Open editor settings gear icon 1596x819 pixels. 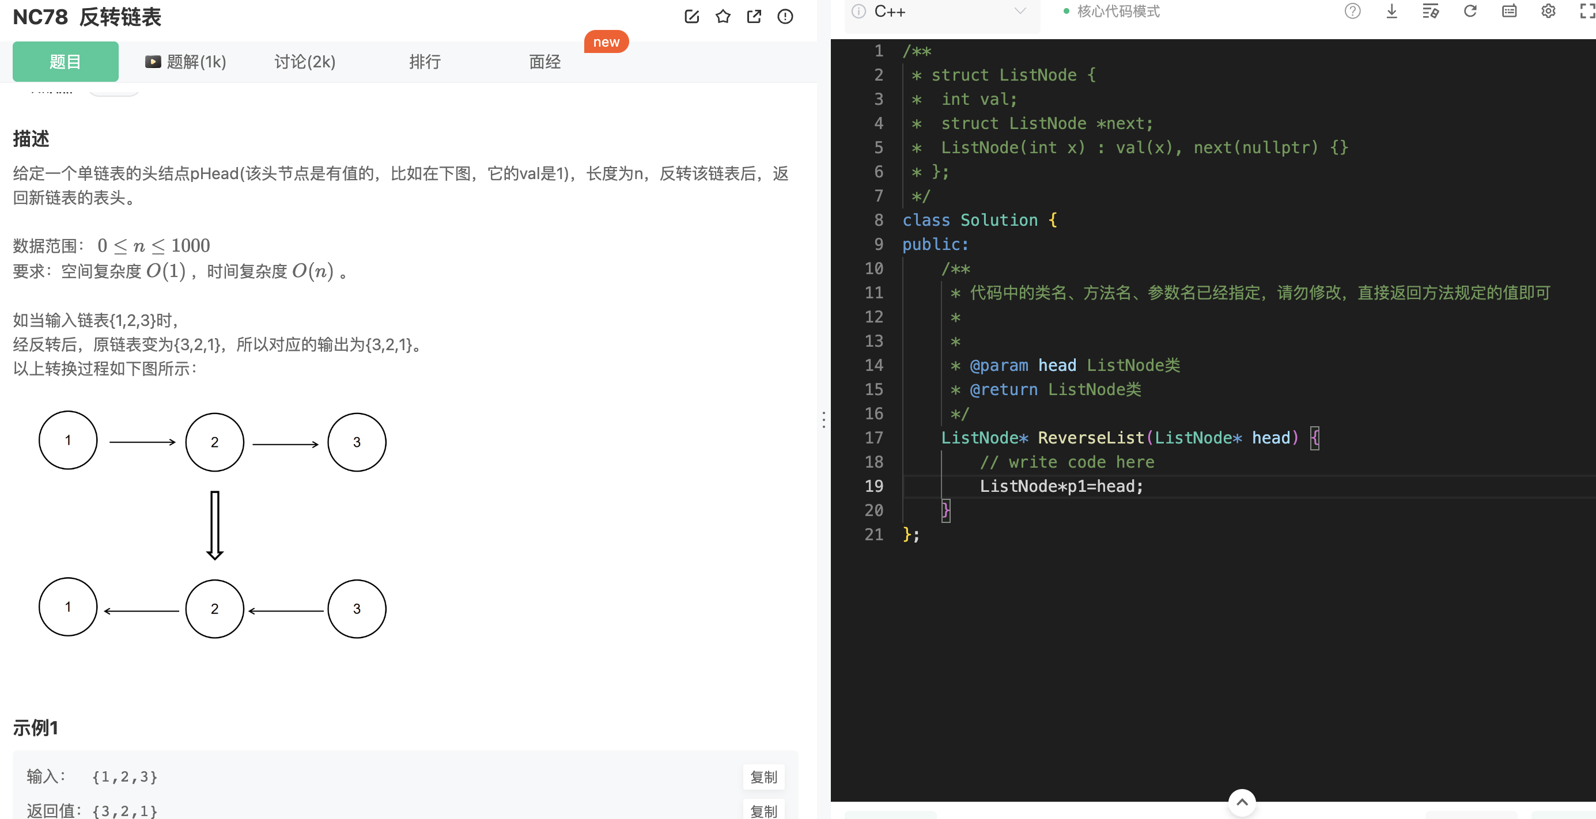pos(1548,11)
